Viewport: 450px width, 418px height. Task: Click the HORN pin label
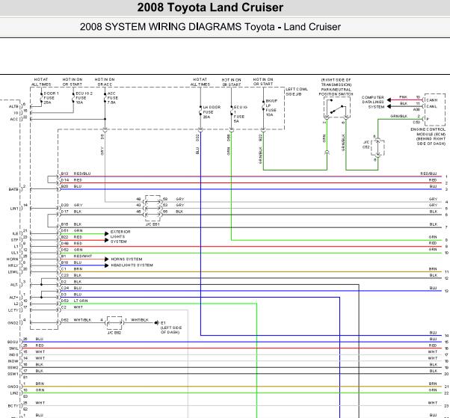tap(13, 259)
